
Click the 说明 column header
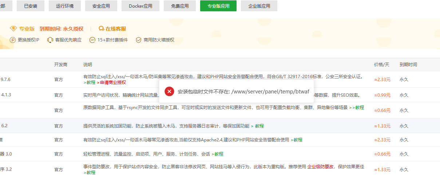(x=88, y=65)
